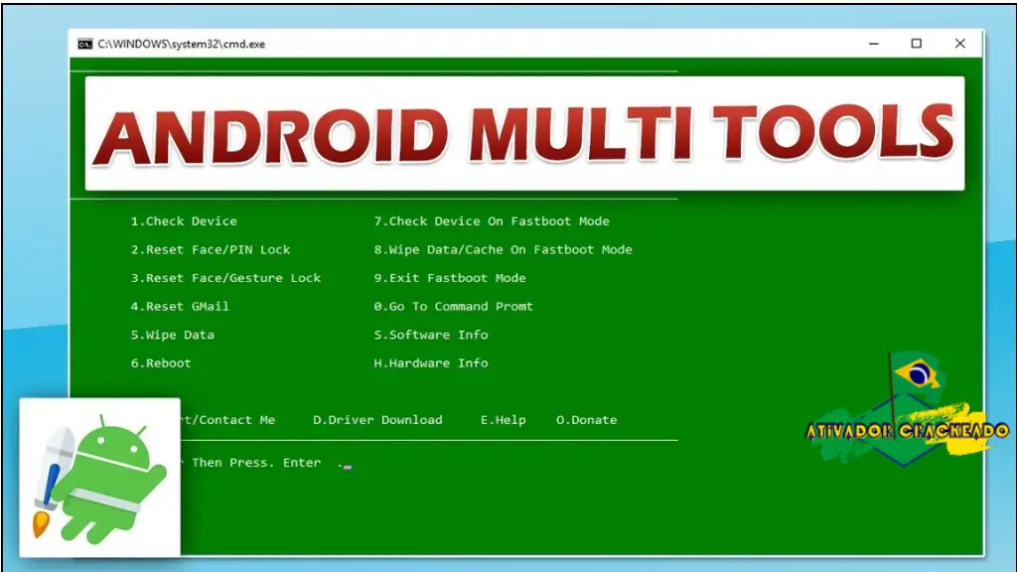1017x572 pixels.
Task: Select the '1.Check Device' option
Action: (x=184, y=221)
